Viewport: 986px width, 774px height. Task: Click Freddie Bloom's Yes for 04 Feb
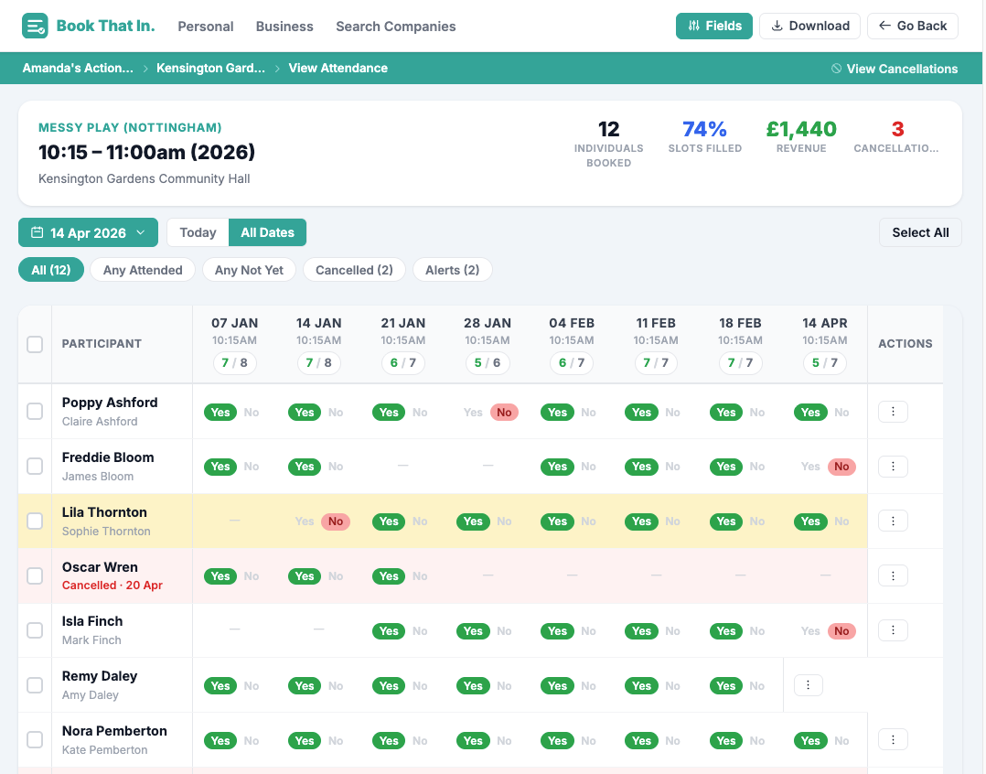[x=557, y=467]
